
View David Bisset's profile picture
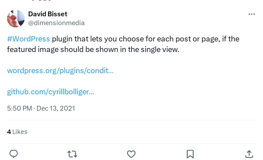(16, 19)
